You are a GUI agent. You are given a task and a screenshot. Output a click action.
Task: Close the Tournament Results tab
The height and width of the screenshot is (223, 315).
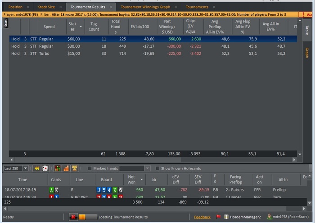pos(111,7)
